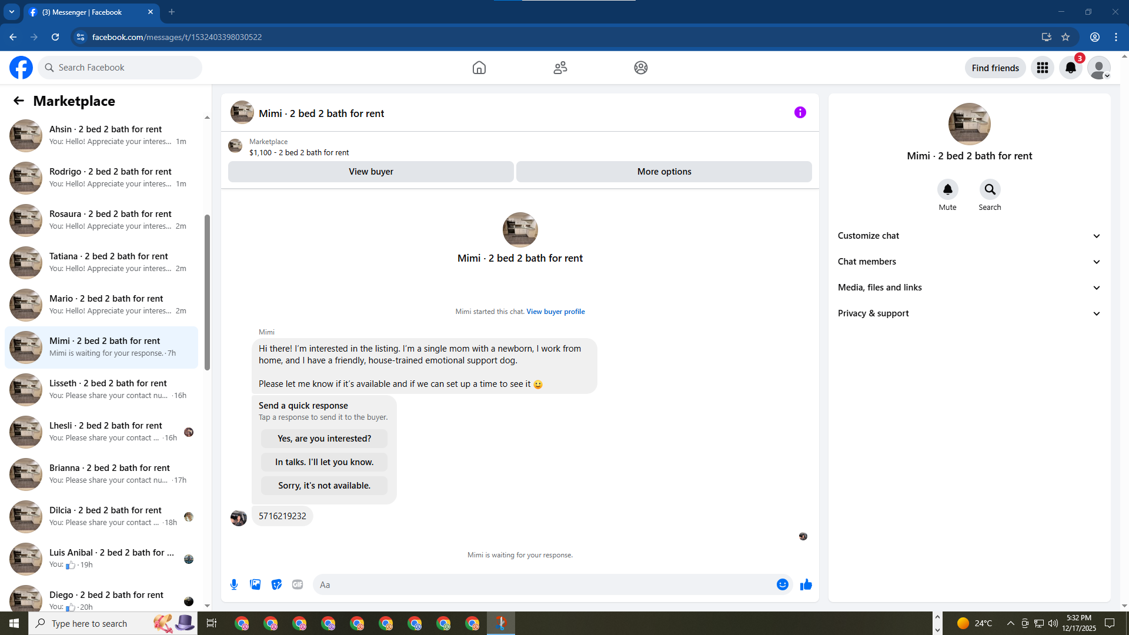Click the message input field
This screenshot has height=635, width=1129.
[x=541, y=584]
